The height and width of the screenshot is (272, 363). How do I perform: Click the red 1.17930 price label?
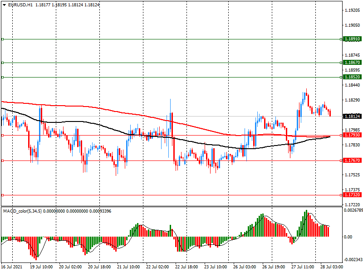[x=352, y=135]
